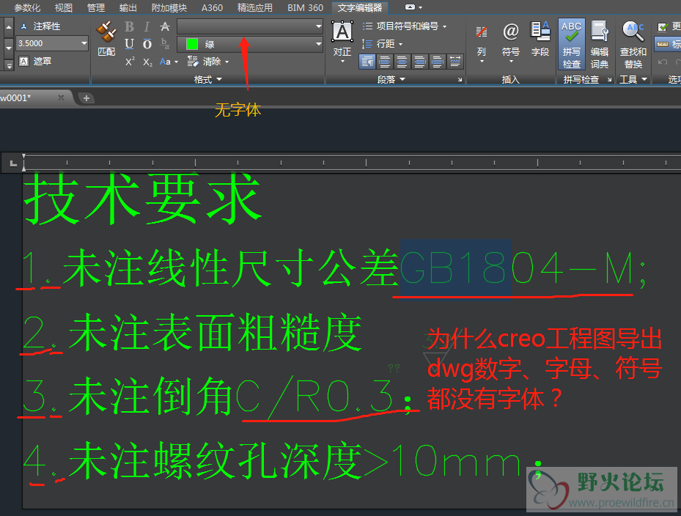Open the 3.5000 text height dropdown
Image resolution: width=681 pixels, height=516 pixels.
click(52, 43)
